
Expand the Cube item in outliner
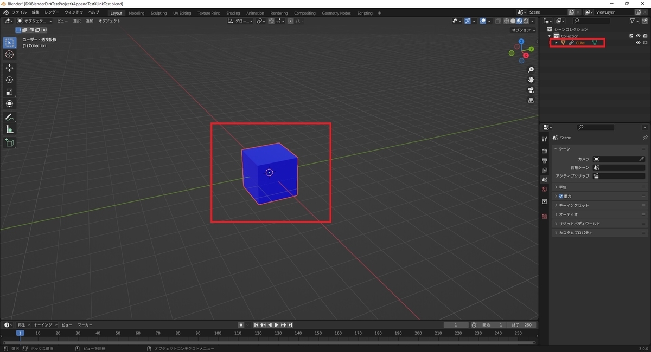[x=556, y=43]
